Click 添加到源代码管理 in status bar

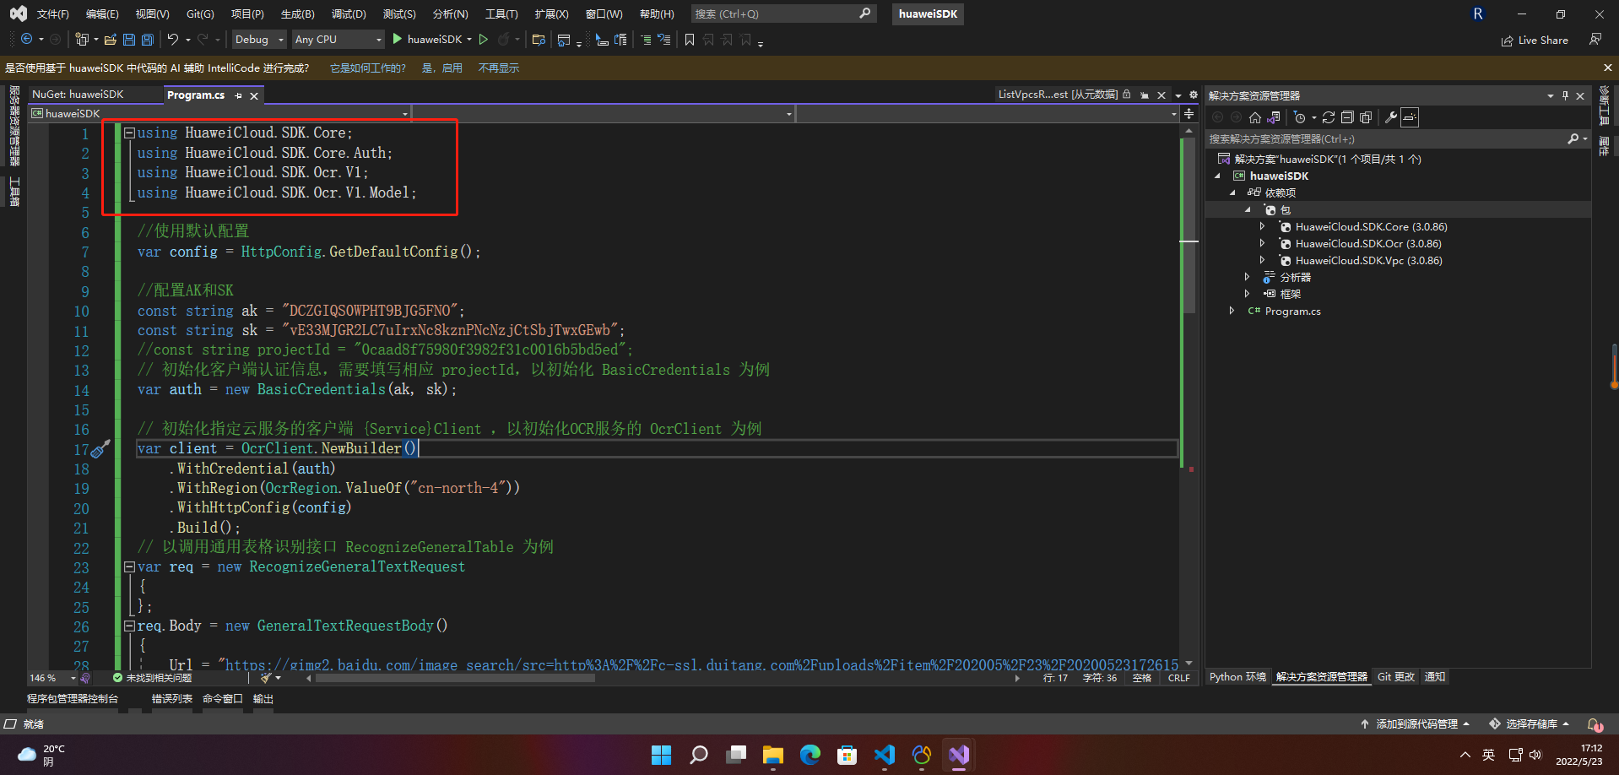pyautogui.click(x=1416, y=724)
